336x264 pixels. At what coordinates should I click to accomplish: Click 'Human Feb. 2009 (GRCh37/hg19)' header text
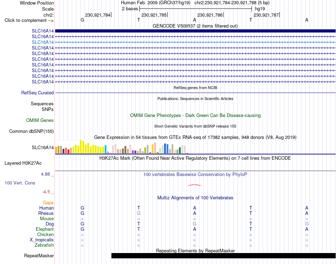(156, 3)
